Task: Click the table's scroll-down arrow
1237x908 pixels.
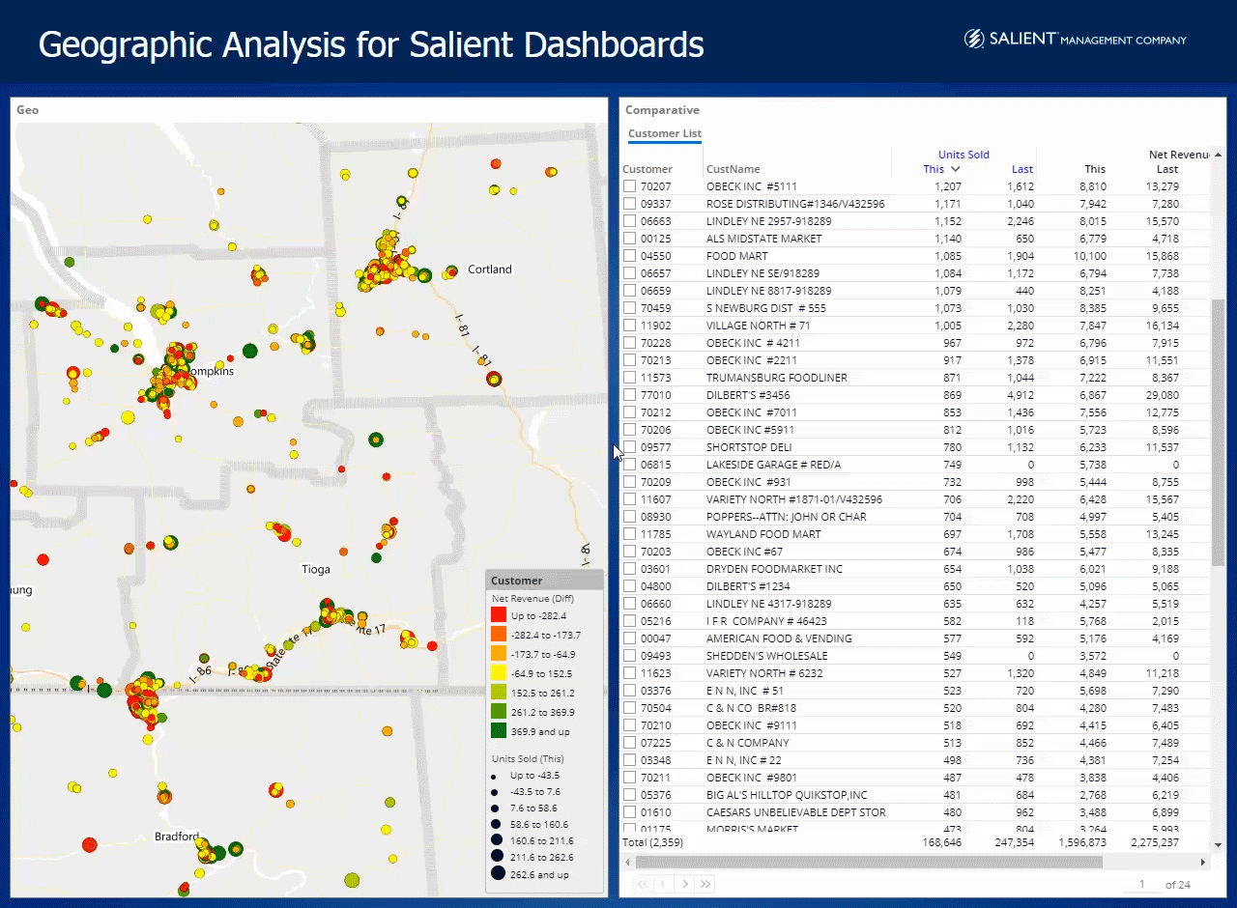Action: click(x=1217, y=844)
